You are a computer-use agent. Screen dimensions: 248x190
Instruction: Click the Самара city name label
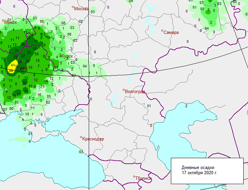click(171, 33)
